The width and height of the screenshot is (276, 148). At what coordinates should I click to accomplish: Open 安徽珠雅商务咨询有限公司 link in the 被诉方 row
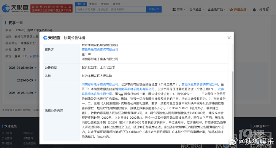100,50
